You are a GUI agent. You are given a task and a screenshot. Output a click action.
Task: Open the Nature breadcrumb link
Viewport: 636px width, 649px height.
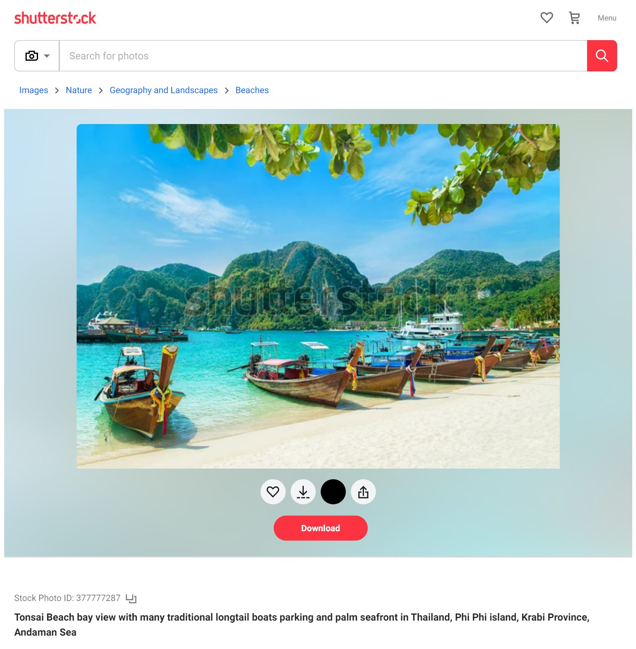pyautogui.click(x=79, y=90)
